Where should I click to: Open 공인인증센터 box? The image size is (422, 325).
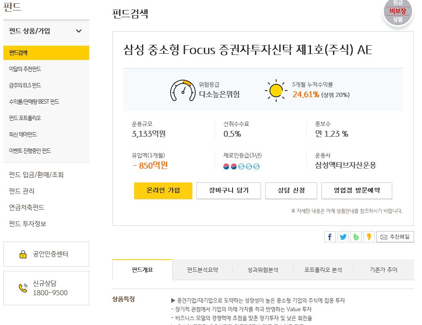[x=46, y=254]
